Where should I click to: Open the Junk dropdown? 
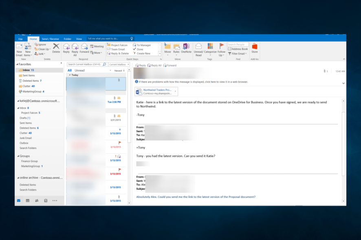tap(40, 54)
